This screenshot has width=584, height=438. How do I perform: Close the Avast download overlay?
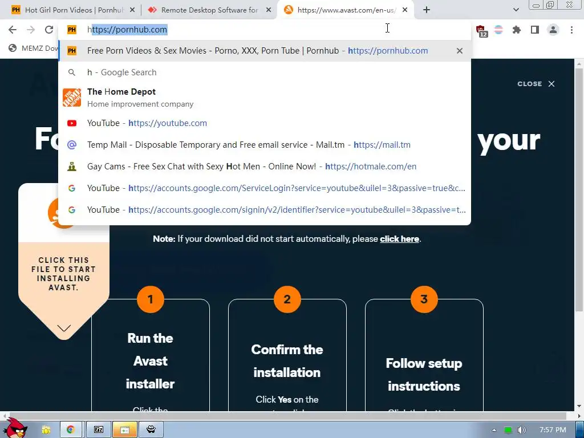pyautogui.click(x=536, y=84)
